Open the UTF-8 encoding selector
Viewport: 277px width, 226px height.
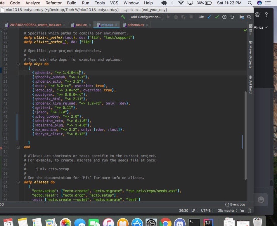[x=207, y=211]
